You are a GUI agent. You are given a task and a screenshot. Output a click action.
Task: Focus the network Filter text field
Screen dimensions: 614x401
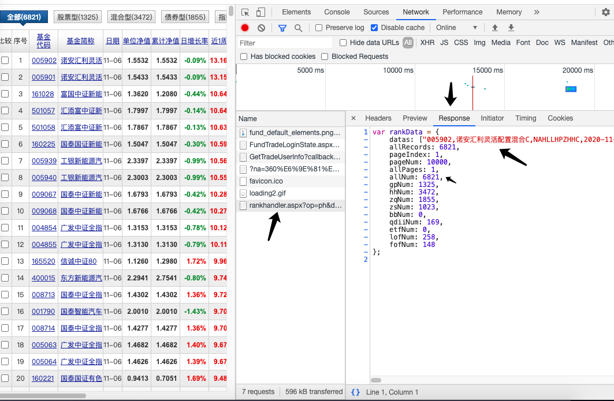tap(285, 43)
